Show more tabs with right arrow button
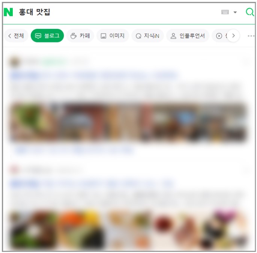Viewport: 257px width, 253px height. click(x=233, y=36)
